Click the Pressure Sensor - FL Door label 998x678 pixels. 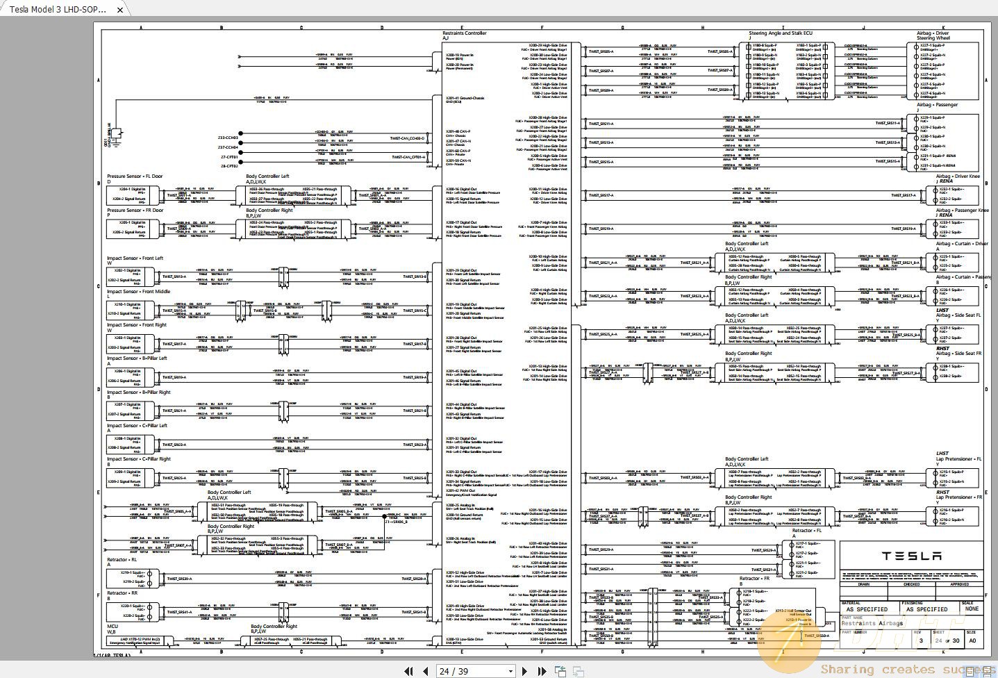tap(135, 176)
